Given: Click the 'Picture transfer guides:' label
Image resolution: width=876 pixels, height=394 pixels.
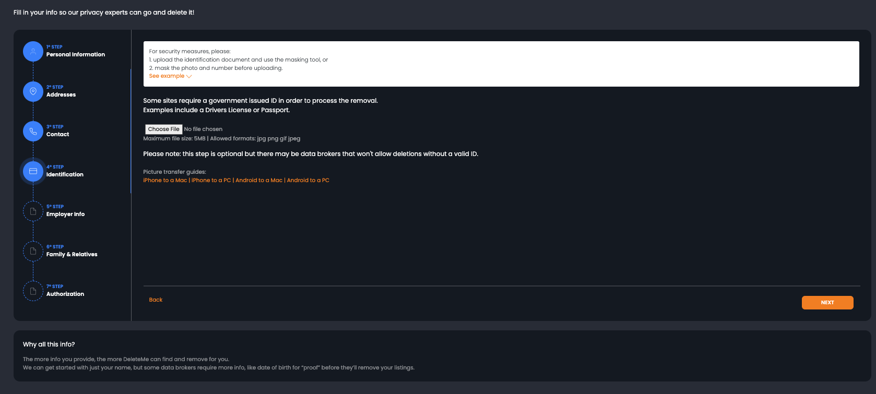Looking at the screenshot, I should pyautogui.click(x=175, y=172).
